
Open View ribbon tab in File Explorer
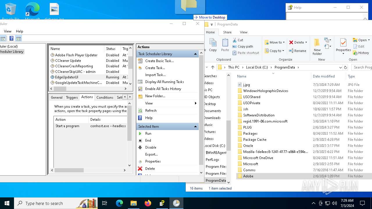click(x=244, y=32)
